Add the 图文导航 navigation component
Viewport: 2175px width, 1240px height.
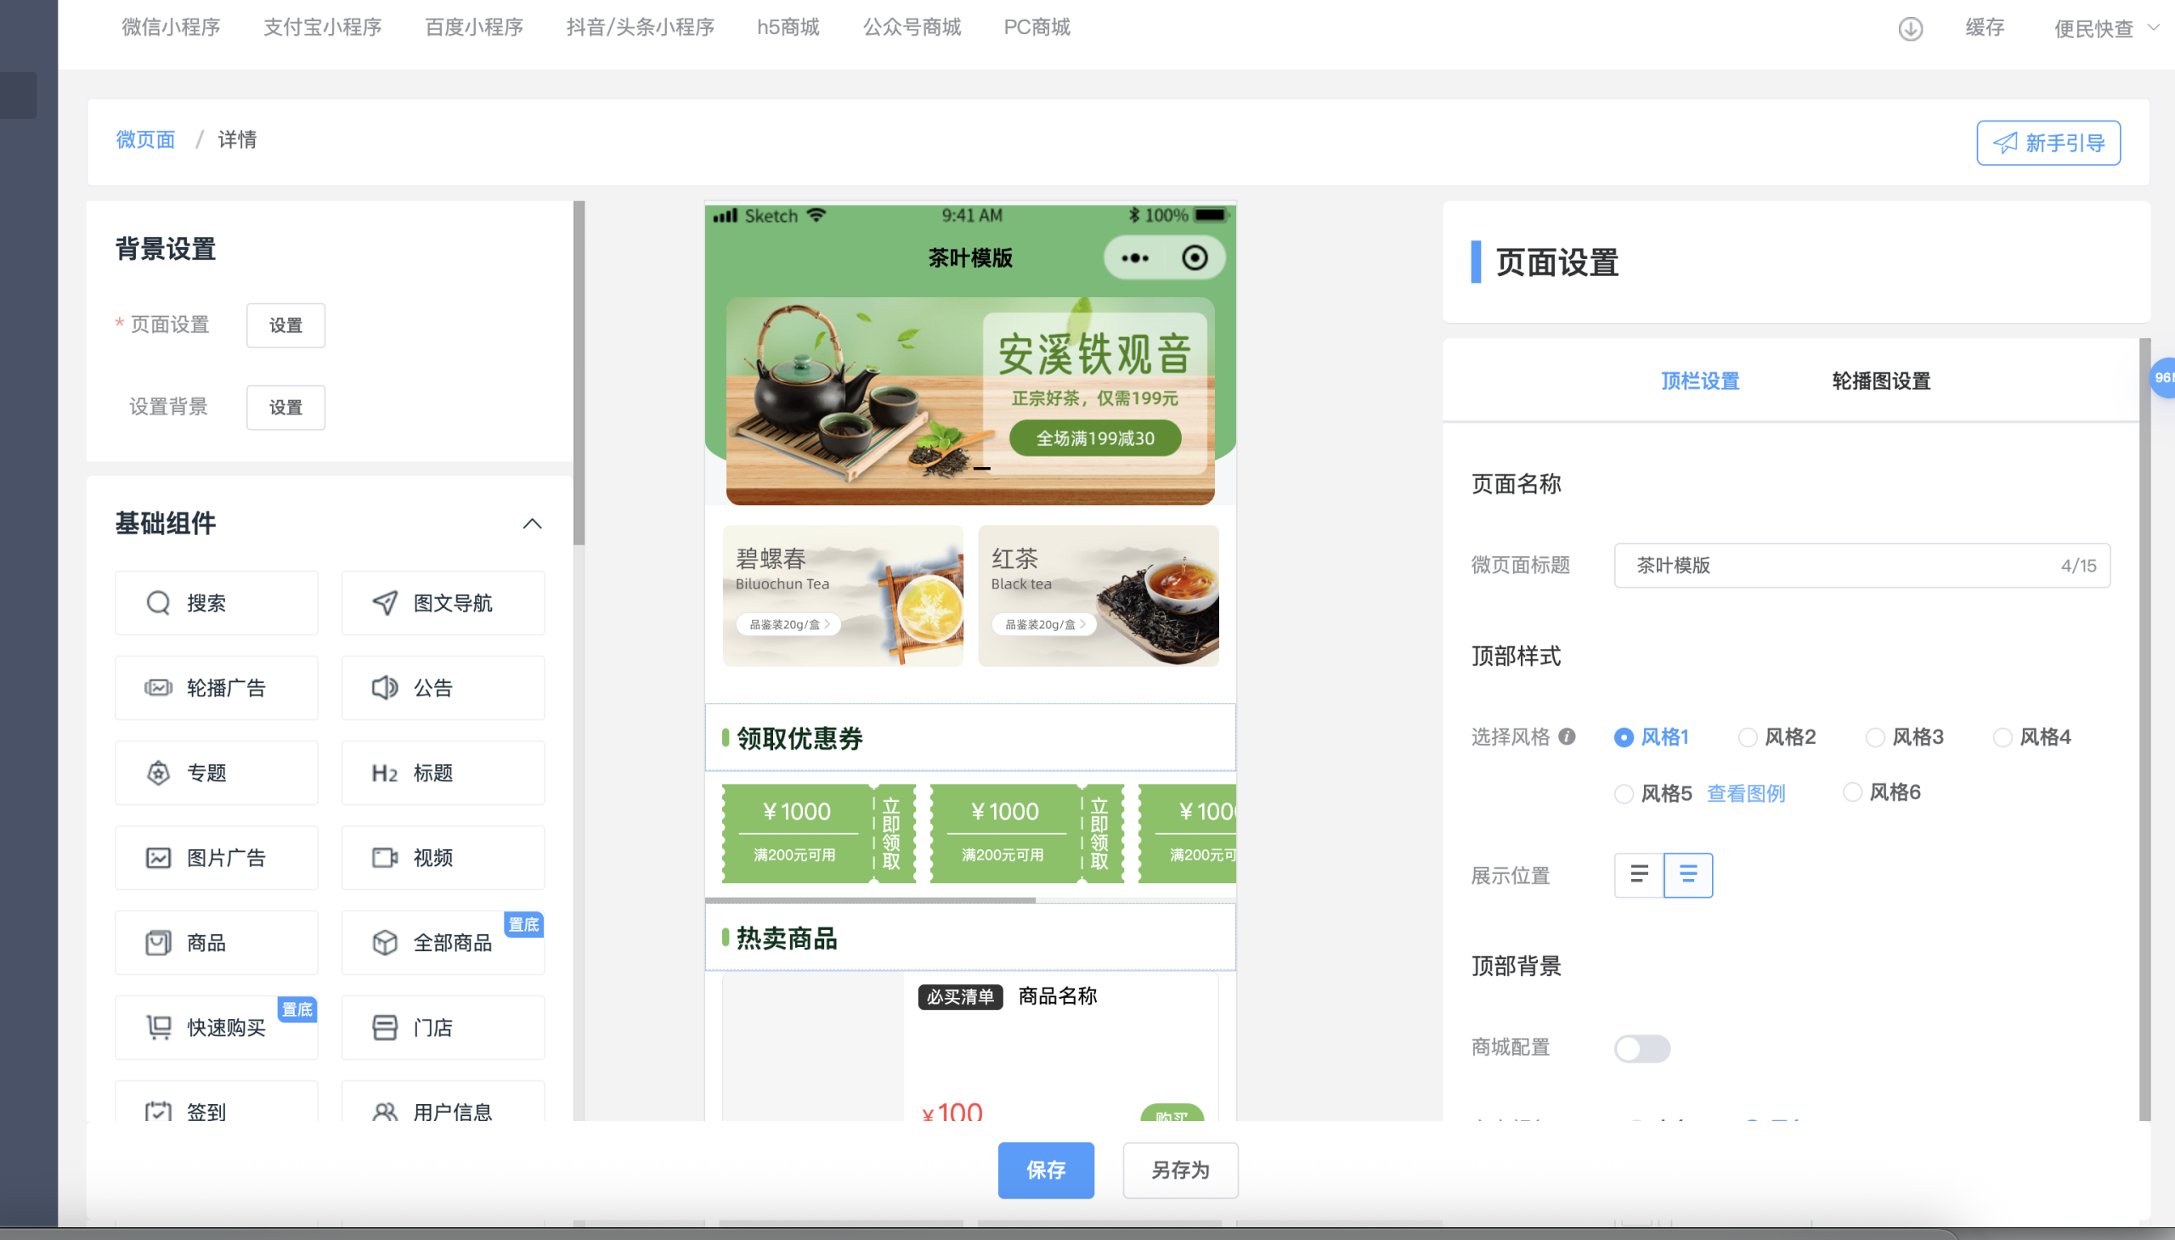(x=442, y=603)
